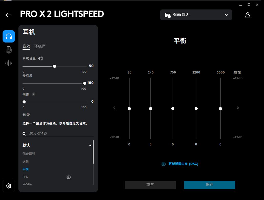This screenshot has width=264, height=200.
Task: Mute system volume via speaker icon
Action: click(x=40, y=58)
